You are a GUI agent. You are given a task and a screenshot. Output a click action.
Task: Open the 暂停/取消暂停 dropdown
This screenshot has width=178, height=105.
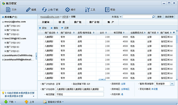click(172, 84)
